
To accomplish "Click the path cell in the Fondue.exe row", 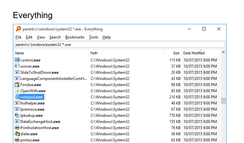I will click(x=110, y=85).
